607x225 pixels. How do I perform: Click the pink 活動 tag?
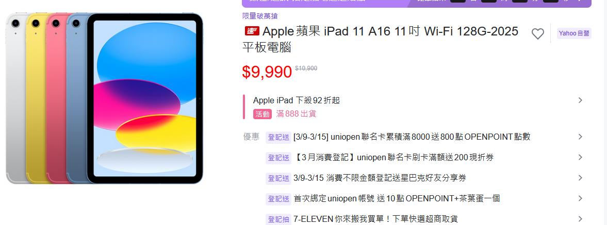[263, 114]
